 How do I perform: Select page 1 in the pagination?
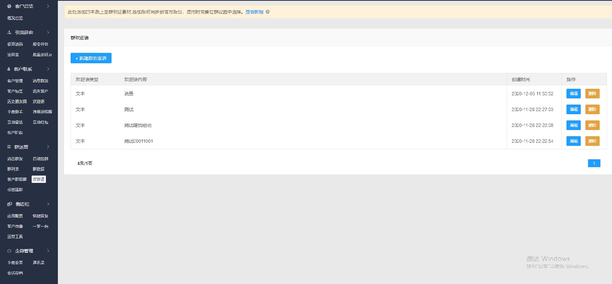tap(594, 164)
